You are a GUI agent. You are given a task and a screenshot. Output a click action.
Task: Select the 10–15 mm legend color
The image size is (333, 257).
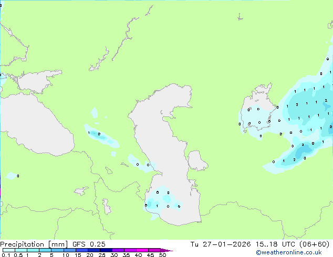click(x=69, y=250)
